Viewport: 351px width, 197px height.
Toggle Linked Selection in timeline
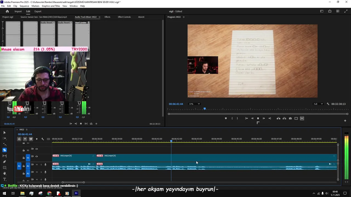(x=31, y=139)
